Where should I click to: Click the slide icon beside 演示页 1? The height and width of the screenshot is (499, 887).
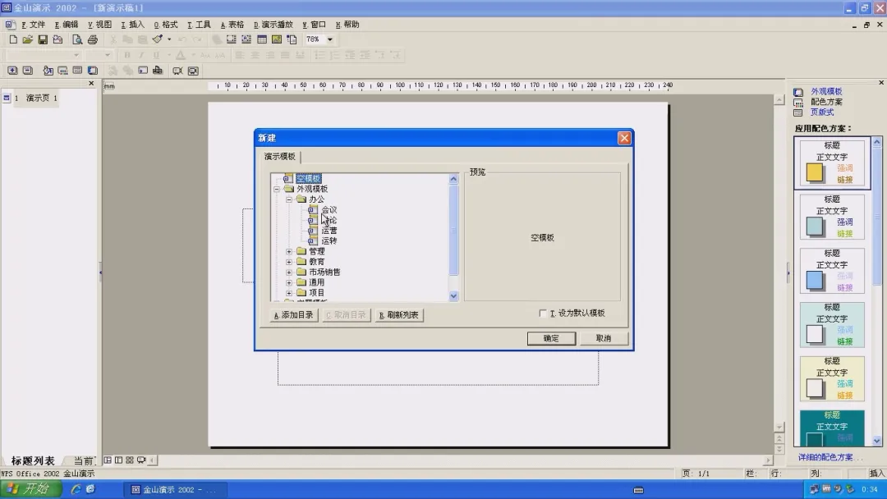point(7,98)
